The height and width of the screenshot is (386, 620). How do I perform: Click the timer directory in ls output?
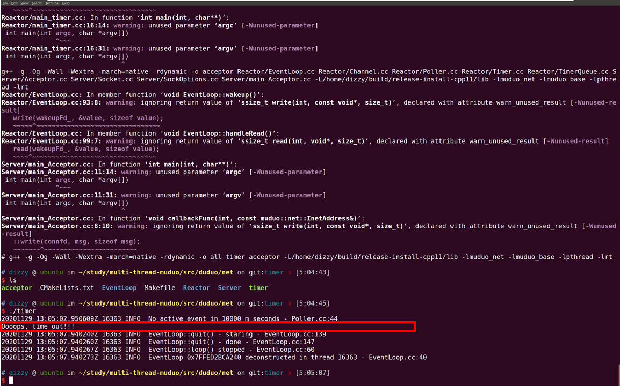pyautogui.click(x=258, y=287)
